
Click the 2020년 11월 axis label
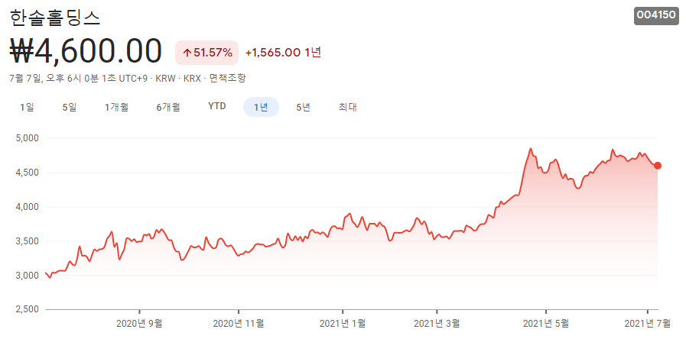click(x=239, y=324)
